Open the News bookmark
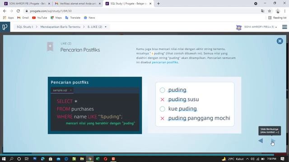Screen dimensions: 289x162 coord(89,18)
